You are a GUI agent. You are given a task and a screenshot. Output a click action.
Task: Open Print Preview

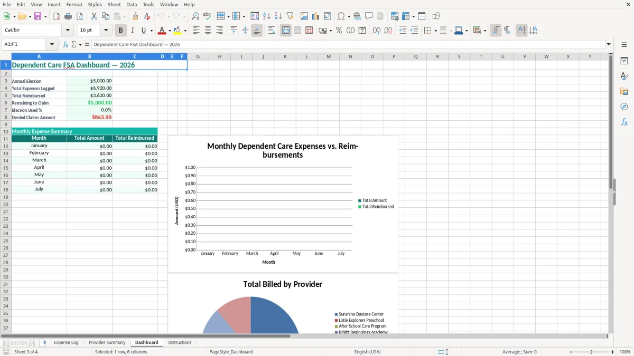pyautogui.click(x=80, y=16)
